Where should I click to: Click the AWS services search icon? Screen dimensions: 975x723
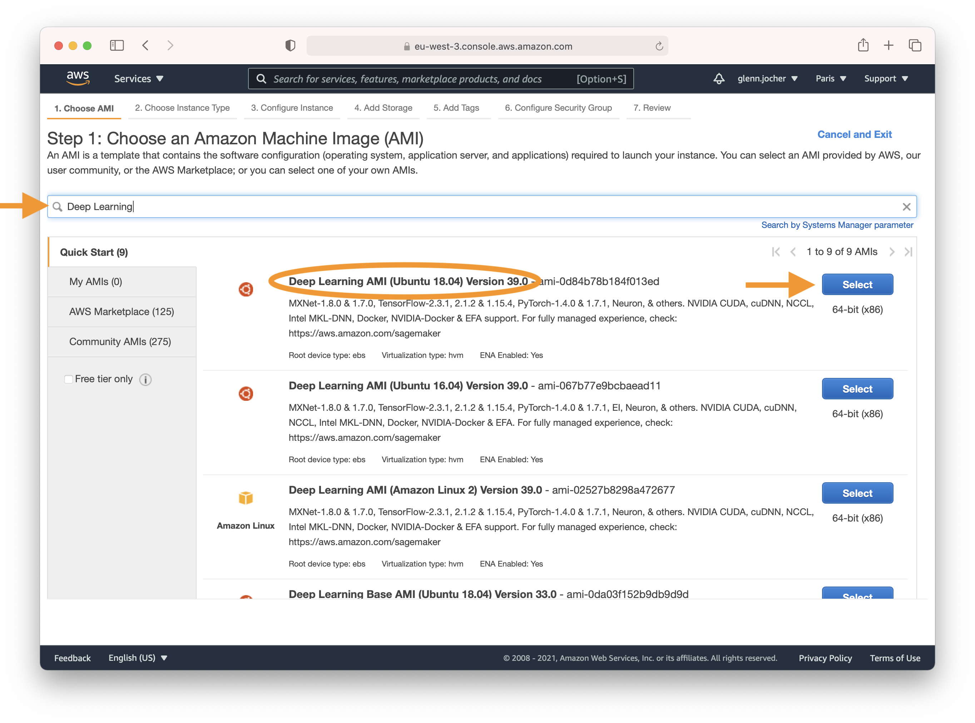tap(262, 79)
